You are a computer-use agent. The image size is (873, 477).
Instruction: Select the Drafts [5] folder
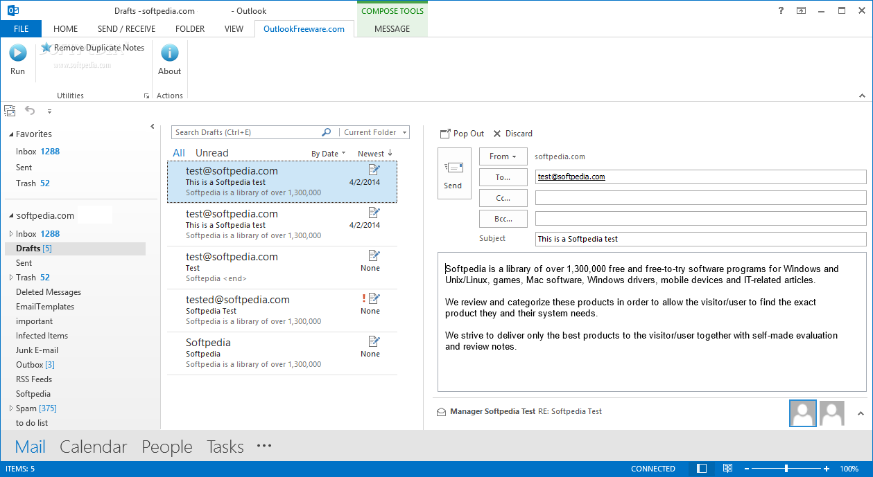pyautogui.click(x=75, y=249)
